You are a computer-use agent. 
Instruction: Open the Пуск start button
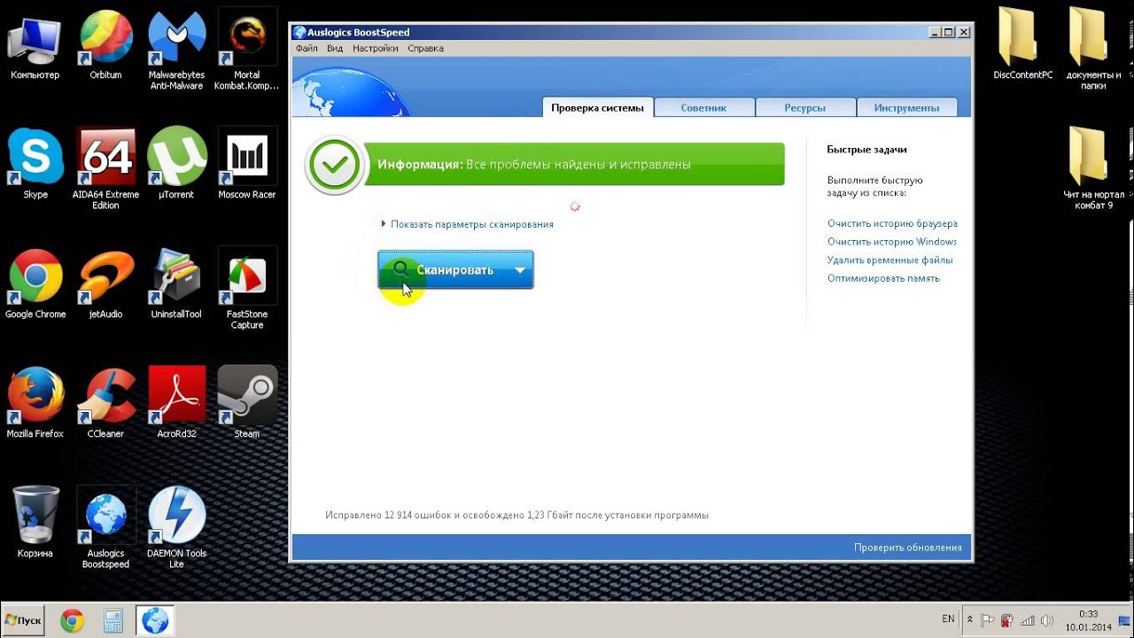point(23,620)
